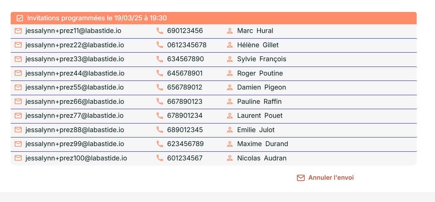The height and width of the screenshot is (202, 435).
Task: Click the phone icon next to 689012345
Action: coord(160,130)
